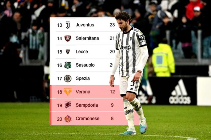Open the Sampdoria team name

(87, 105)
